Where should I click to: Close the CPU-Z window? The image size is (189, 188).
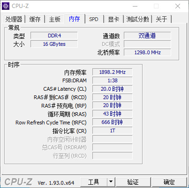tap(178, 6)
